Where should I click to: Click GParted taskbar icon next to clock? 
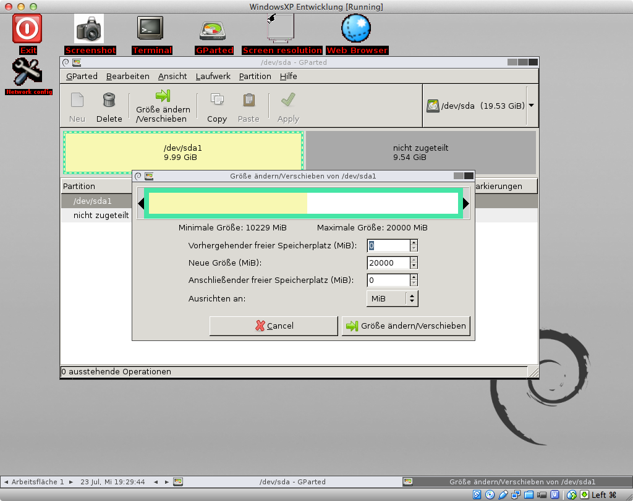[178, 482]
